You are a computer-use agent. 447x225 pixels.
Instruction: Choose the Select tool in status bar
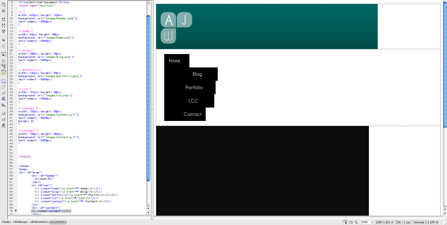click(x=346, y=222)
